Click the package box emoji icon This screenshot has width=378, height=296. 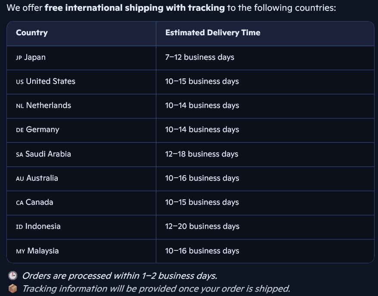12,289
